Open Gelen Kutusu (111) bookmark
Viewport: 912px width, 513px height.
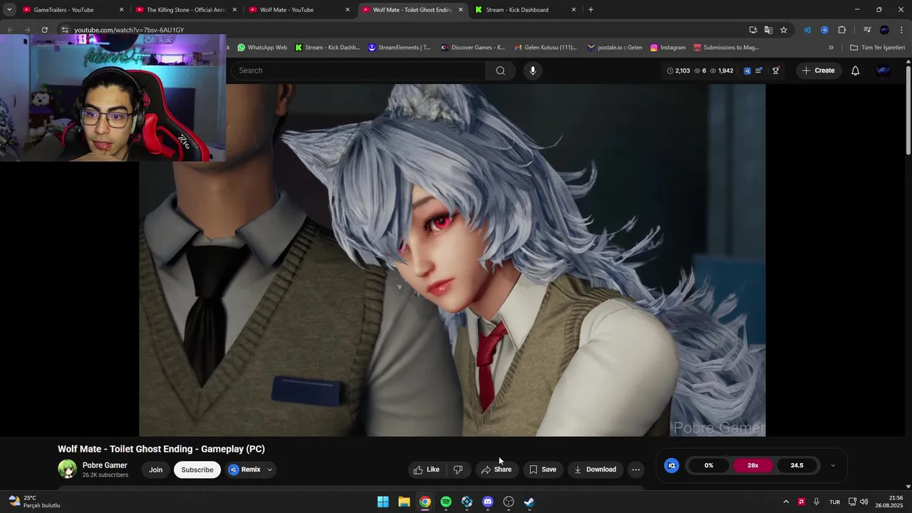point(545,48)
